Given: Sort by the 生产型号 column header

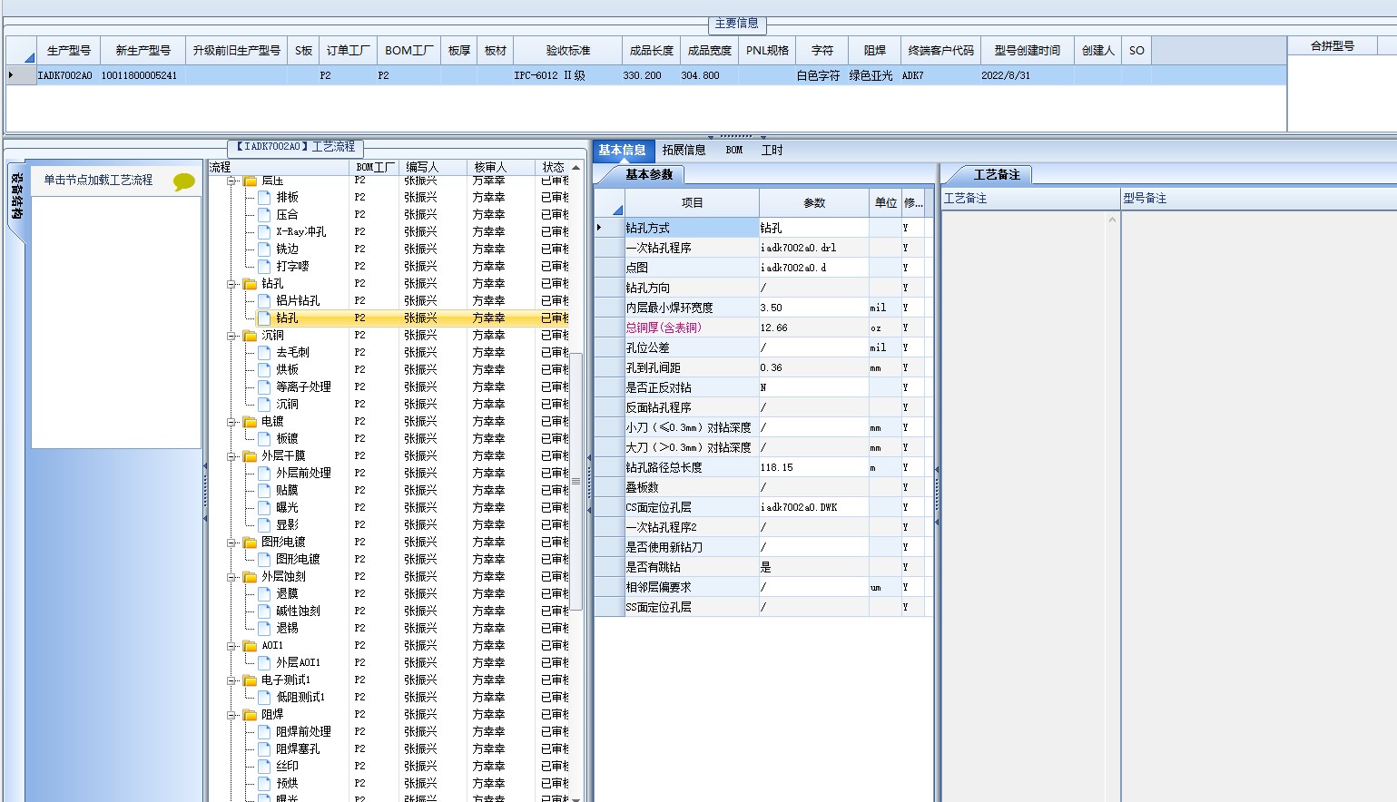Looking at the screenshot, I should [x=69, y=51].
